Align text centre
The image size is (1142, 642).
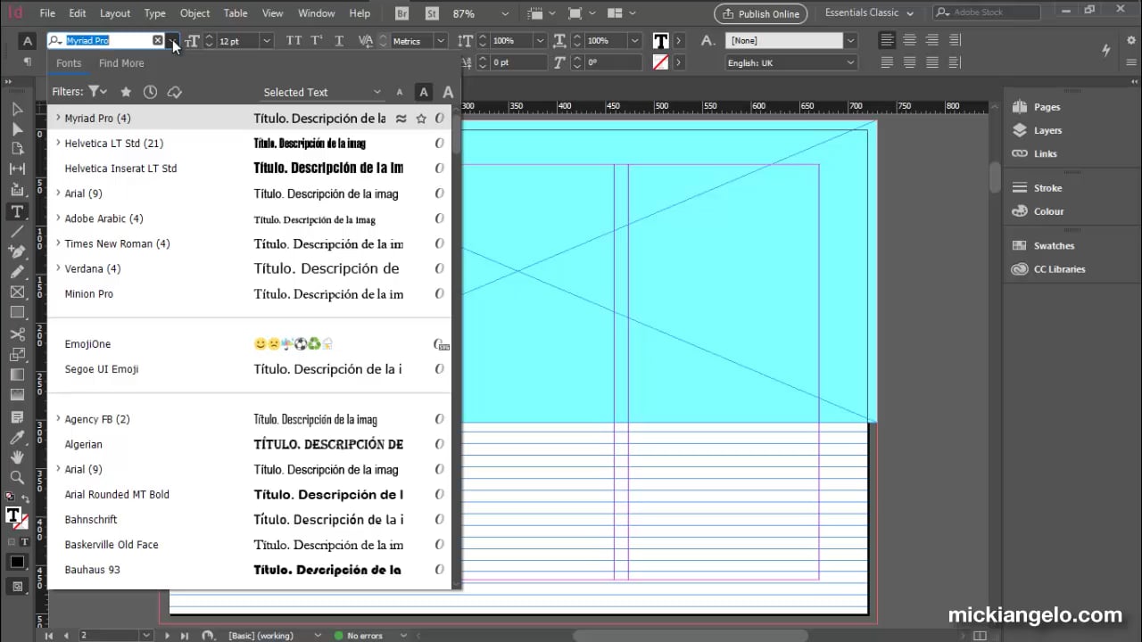[909, 41]
